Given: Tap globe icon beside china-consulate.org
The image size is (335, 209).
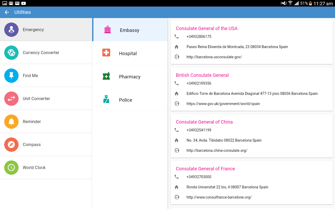Looking at the screenshot, I should point(177,150).
